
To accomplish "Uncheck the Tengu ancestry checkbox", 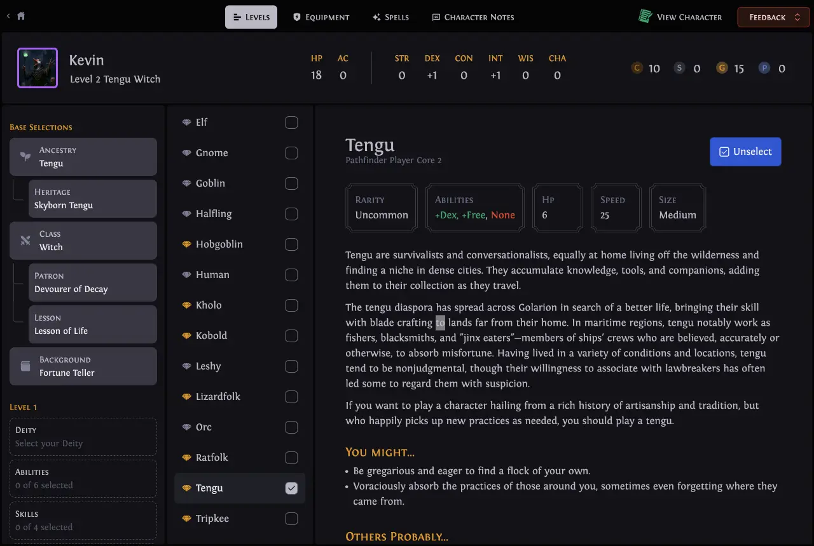I will 291,488.
